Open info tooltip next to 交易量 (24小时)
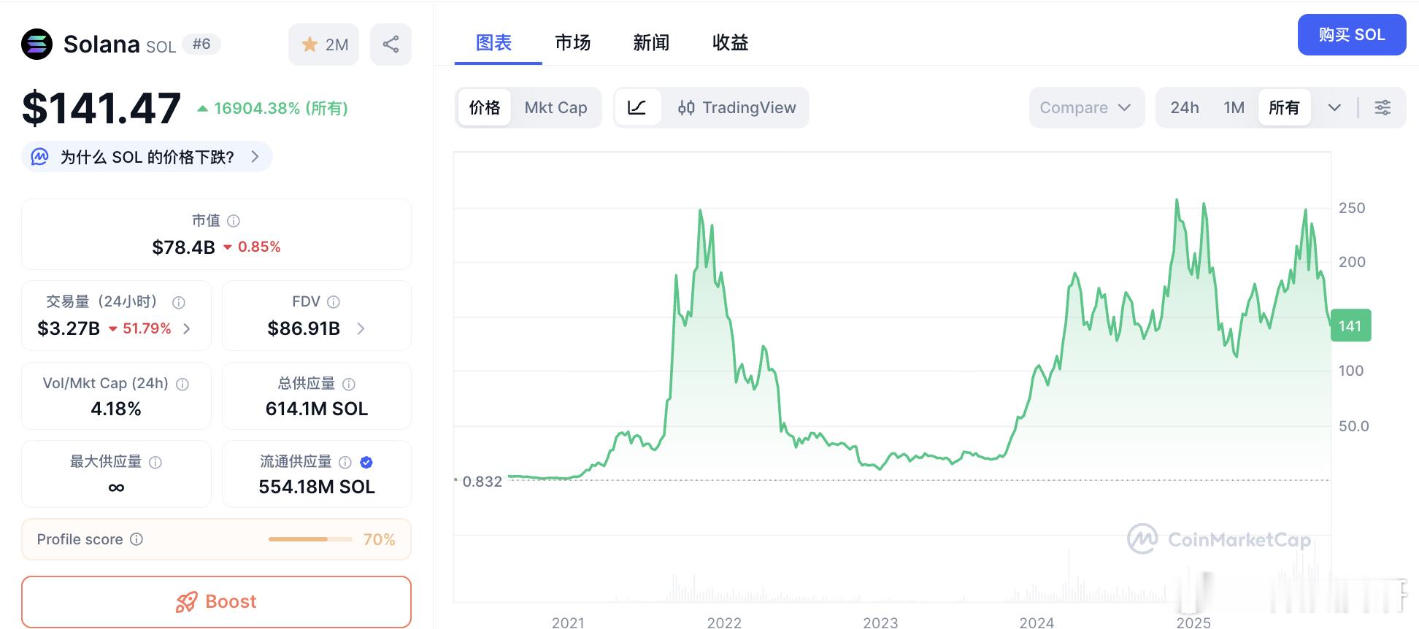This screenshot has height=629, width=1419. click(x=179, y=302)
